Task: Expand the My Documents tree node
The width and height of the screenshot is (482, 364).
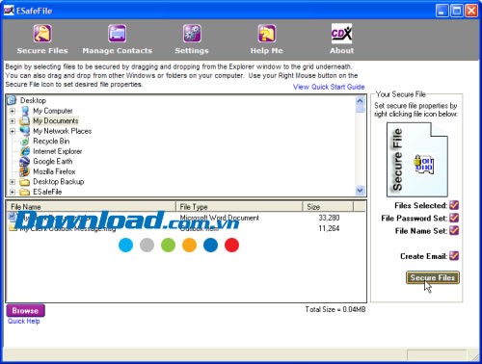Action: [x=13, y=121]
